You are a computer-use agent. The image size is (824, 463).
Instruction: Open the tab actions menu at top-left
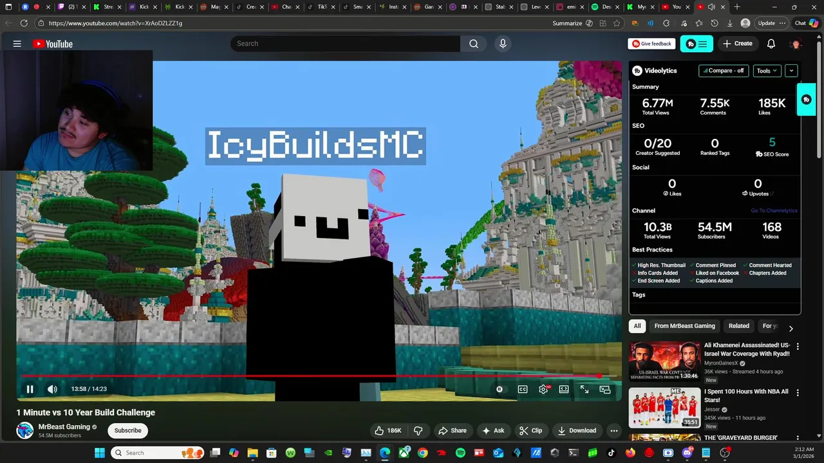click(8, 7)
